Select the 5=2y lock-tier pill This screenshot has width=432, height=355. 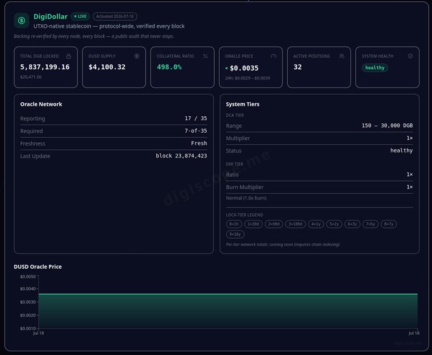tap(334, 224)
